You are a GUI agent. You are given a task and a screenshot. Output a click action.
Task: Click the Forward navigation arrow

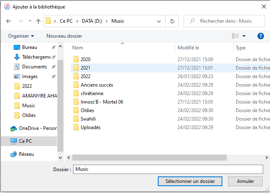(x=21, y=21)
